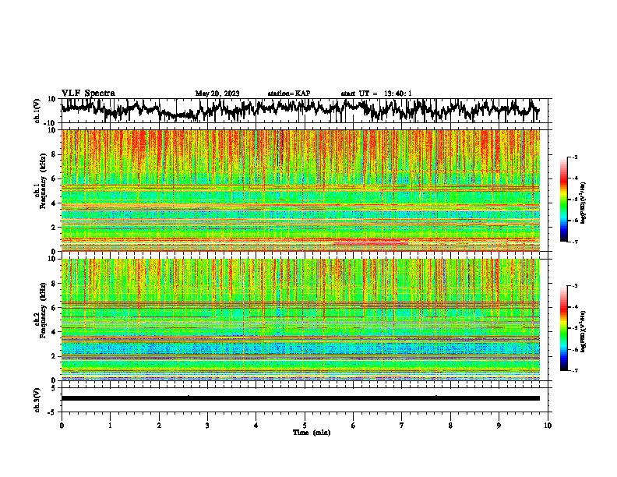Image resolution: width=617 pixels, height=477 pixels.
Task: Click the log(PSD) label beside ch.1 color scale
Action: 584,203
